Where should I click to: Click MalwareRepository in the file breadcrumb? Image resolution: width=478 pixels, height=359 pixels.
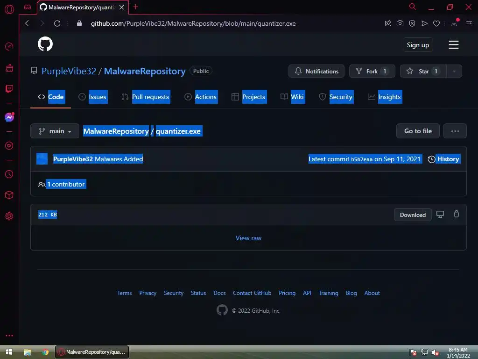pyautogui.click(x=116, y=131)
